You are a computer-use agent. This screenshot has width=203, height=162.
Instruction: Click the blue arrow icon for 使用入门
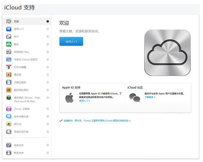point(9,29)
